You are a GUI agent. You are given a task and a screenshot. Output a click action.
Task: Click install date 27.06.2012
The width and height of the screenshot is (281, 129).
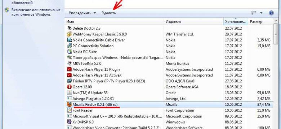click(233, 81)
